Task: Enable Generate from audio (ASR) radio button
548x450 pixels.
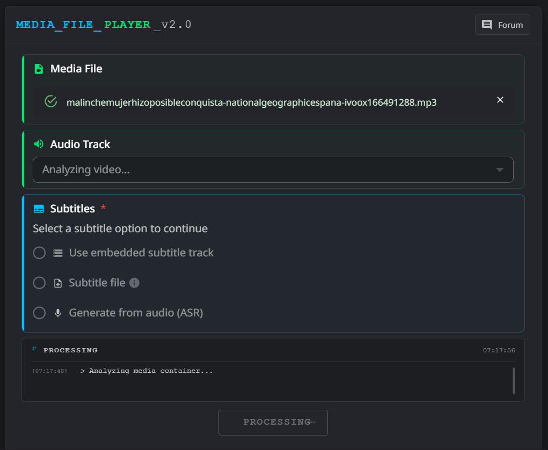Action: (x=39, y=313)
